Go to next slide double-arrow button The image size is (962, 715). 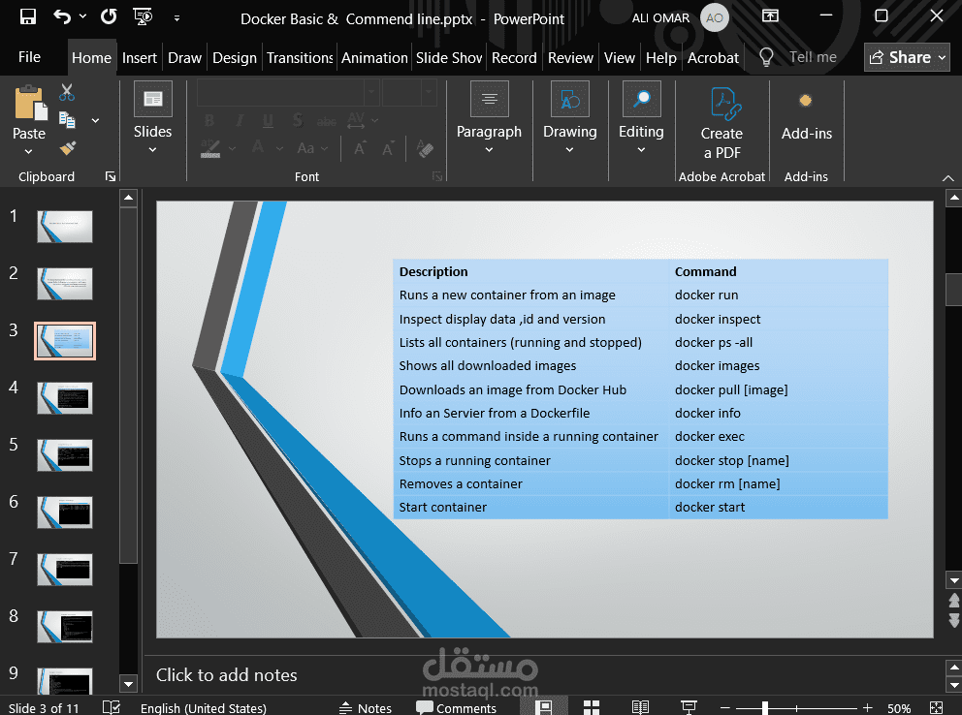tap(954, 620)
